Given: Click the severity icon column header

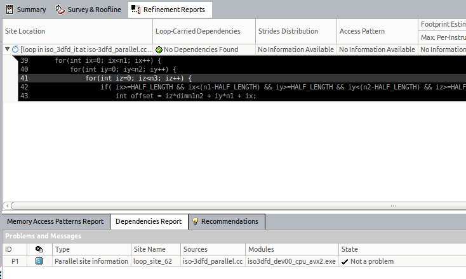Looking at the screenshot, I should point(39,249).
